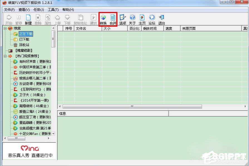Click 退出 (Exit) toolbar icon

[x=161, y=19]
